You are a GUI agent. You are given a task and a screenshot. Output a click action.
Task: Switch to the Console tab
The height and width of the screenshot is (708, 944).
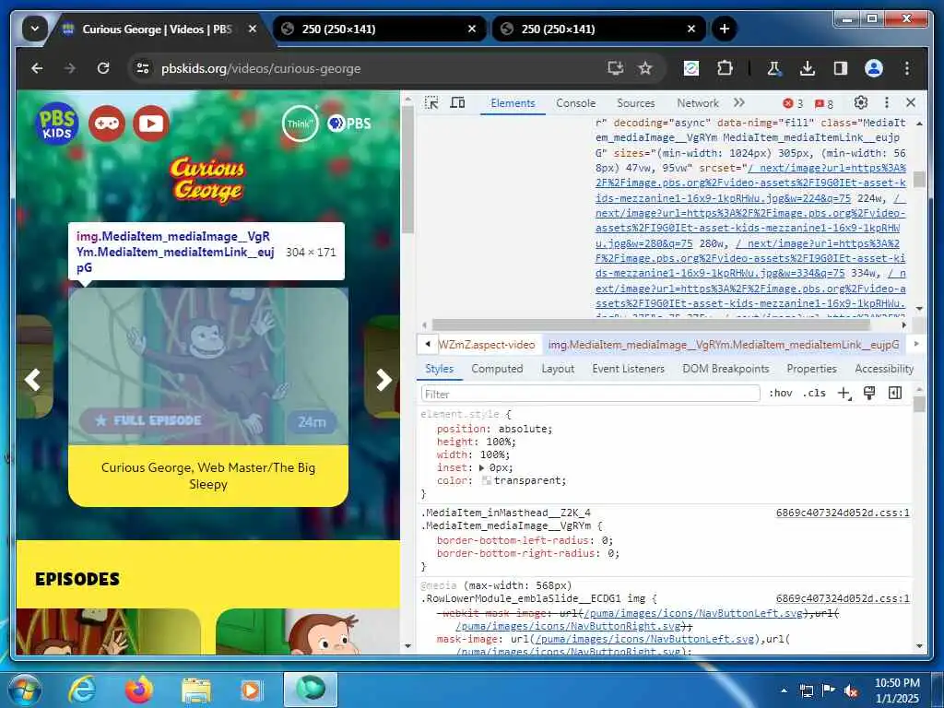click(x=575, y=103)
